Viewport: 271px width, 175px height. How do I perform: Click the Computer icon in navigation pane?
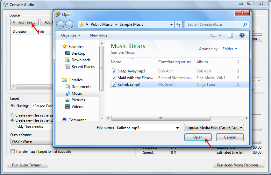point(64,119)
